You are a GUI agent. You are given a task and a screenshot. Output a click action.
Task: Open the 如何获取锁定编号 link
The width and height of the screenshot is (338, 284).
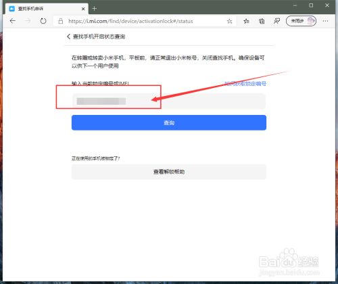point(245,84)
